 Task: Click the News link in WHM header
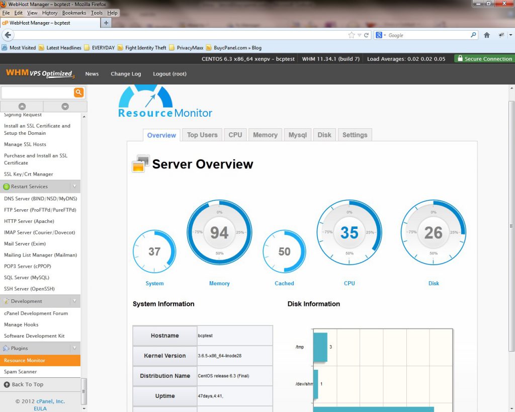pos(92,74)
